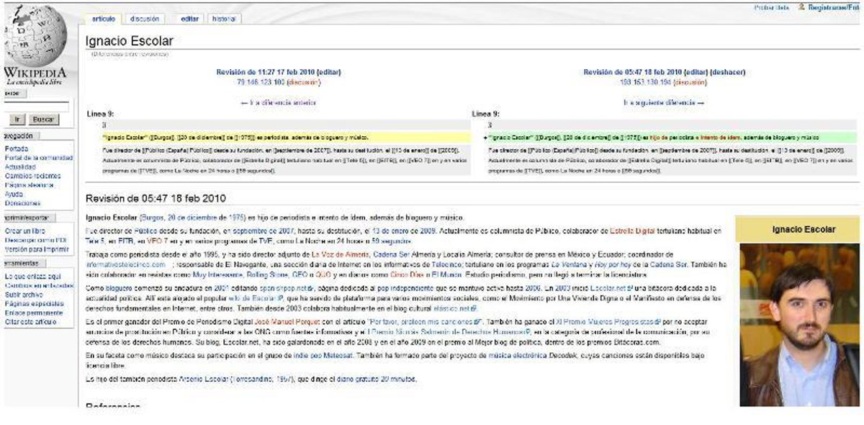
Task: Click 'Páginas especiales' in tools sidebar
Action: coord(34,304)
